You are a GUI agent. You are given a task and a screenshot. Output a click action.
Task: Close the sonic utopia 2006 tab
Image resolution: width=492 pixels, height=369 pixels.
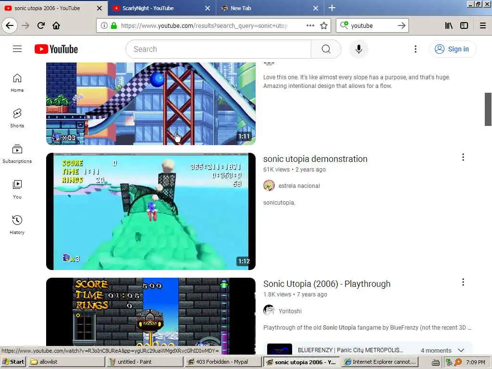click(99, 8)
